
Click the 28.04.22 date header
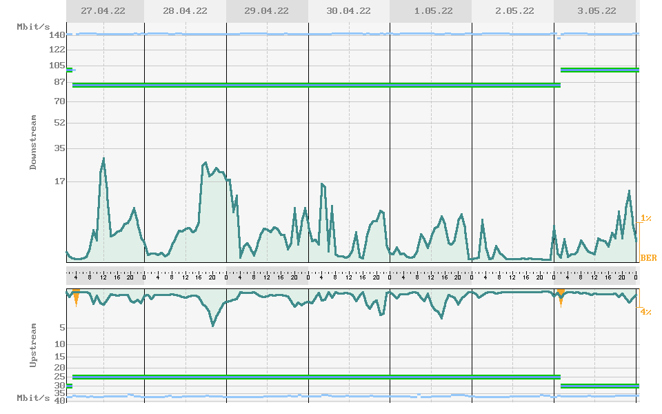click(185, 11)
